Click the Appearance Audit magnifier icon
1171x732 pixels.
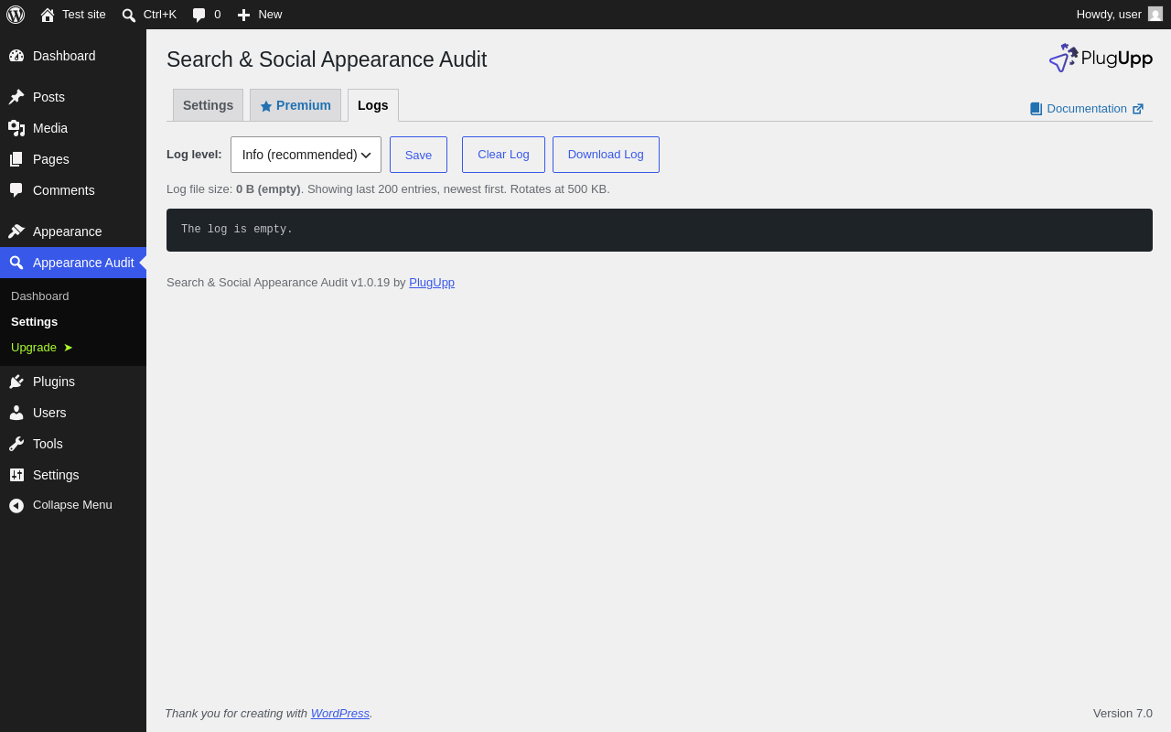pos(16,263)
